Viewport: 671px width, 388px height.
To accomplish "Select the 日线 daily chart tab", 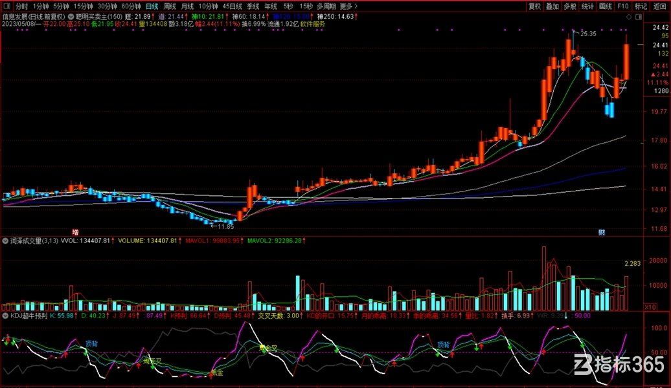I will pos(152,6).
